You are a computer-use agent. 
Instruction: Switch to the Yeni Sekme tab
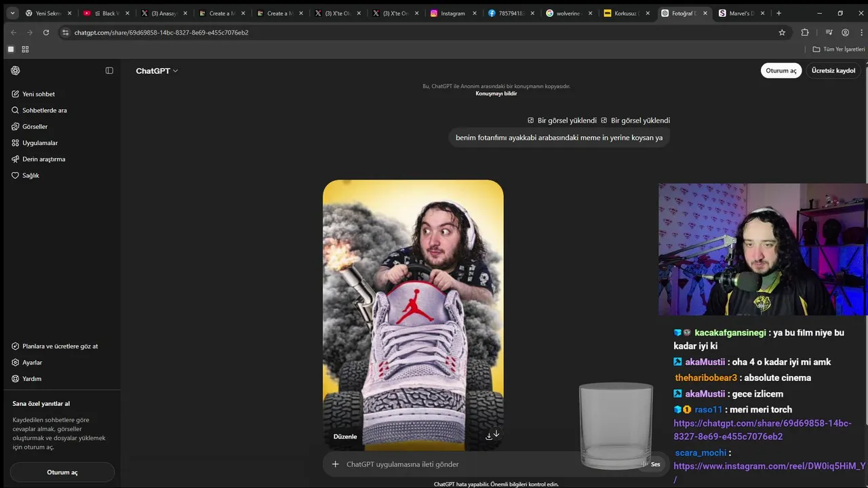point(49,13)
